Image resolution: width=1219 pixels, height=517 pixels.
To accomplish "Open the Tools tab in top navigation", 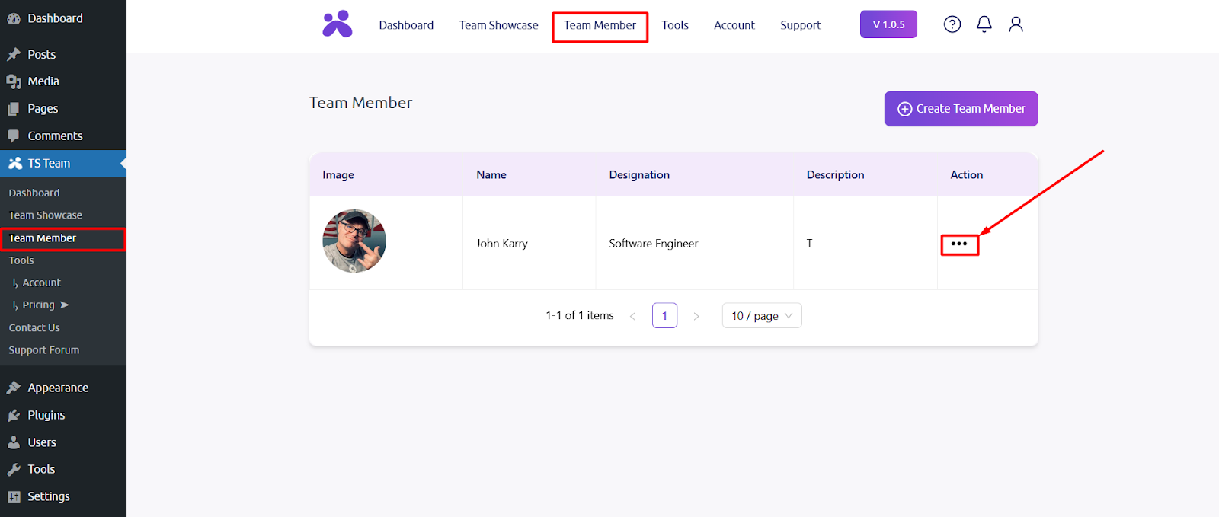I will (x=674, y=25).
